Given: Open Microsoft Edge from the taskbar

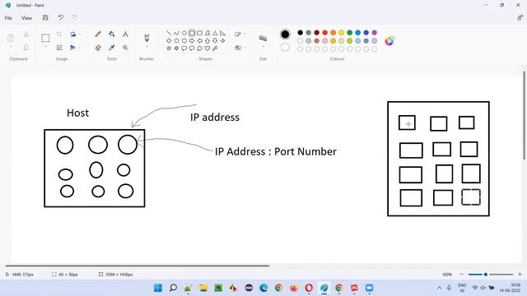Looking at the screenshot, I should tap(263, 288).
